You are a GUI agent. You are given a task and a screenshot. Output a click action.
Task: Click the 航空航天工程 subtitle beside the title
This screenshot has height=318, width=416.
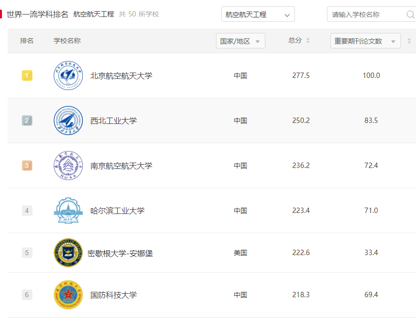click(93, 14)
